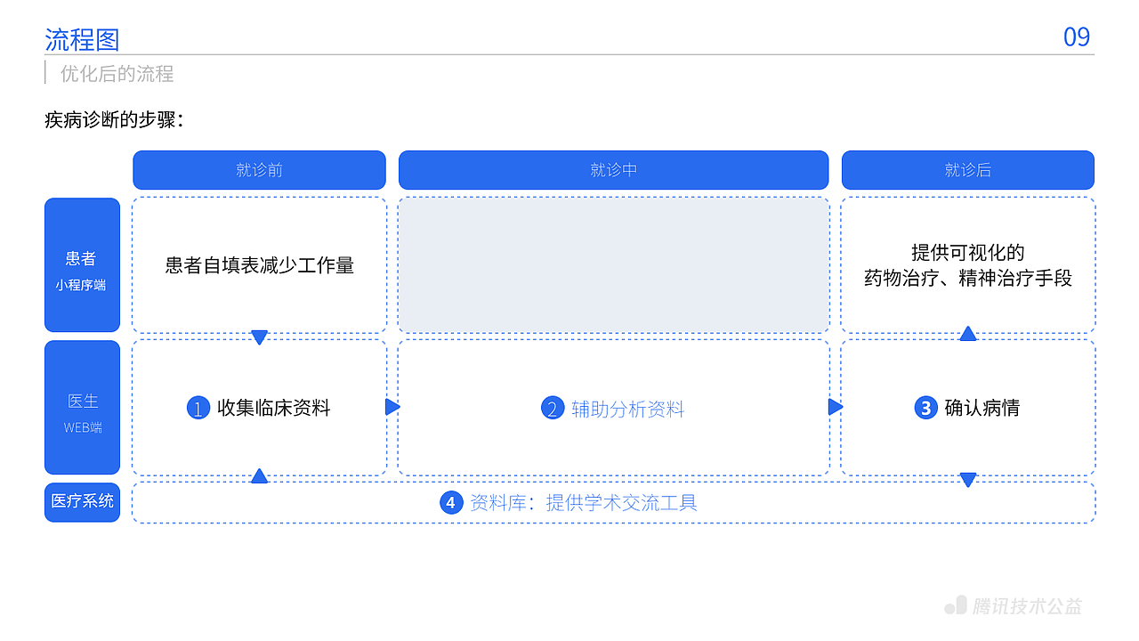Click the page number 09
The height and width of the screenshot is (641, 1139).
tap(1077, 37)
